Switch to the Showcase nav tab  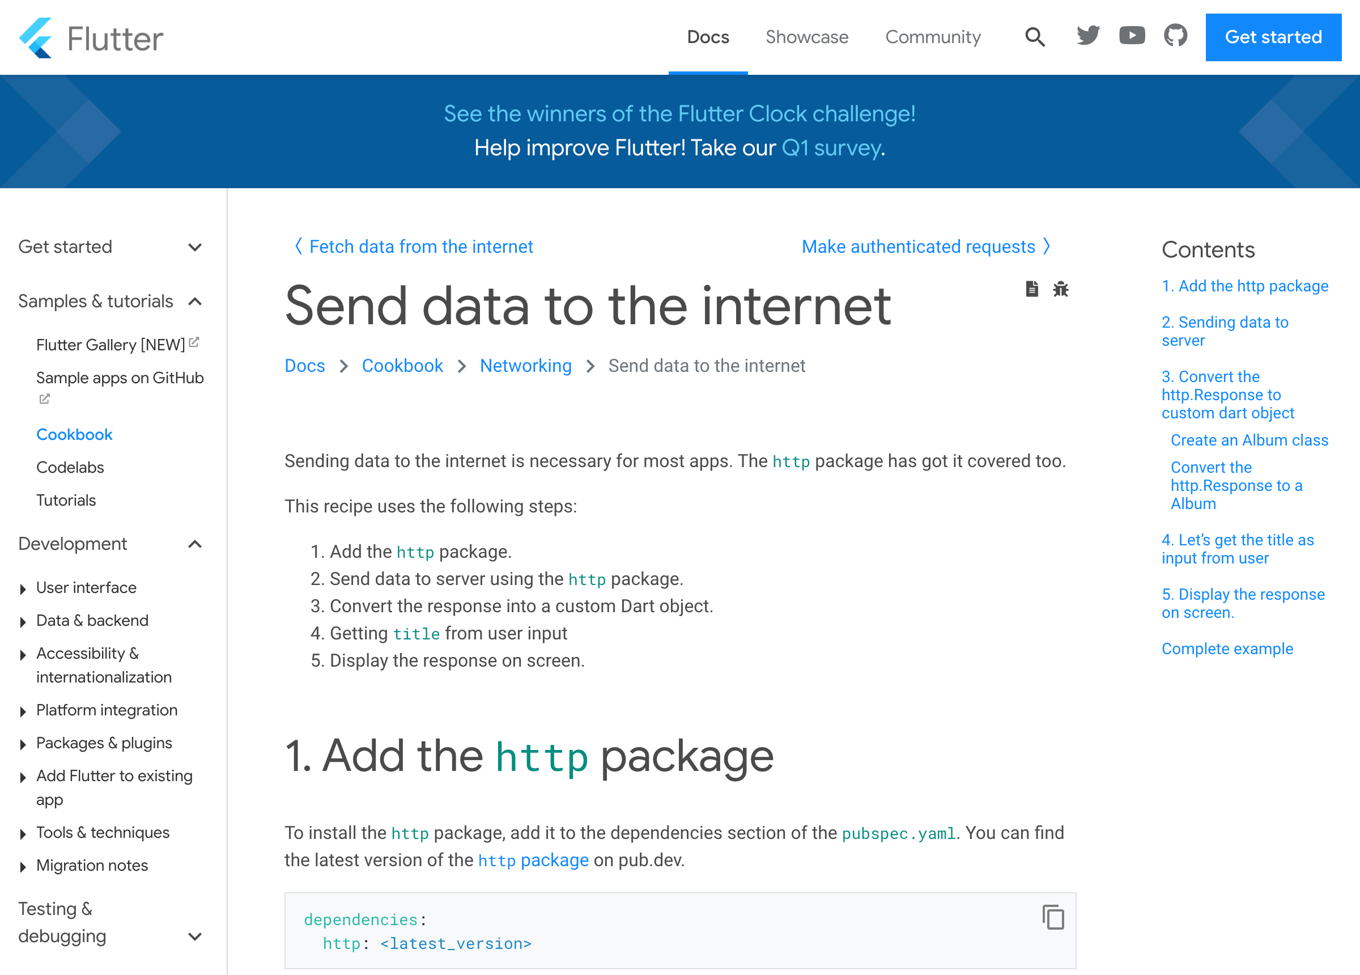pos(806,37)
